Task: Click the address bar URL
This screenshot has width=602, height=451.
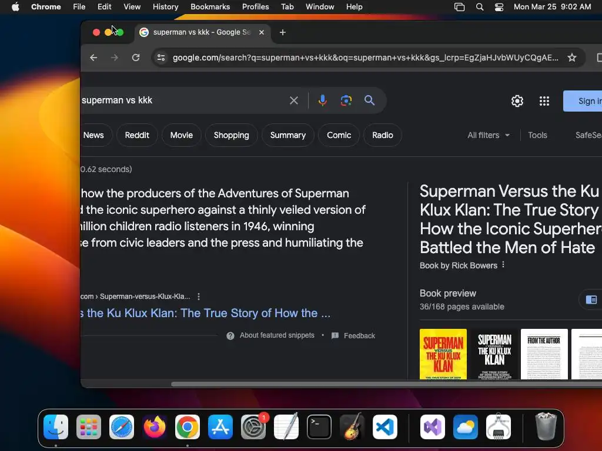Action: (365, 58)
